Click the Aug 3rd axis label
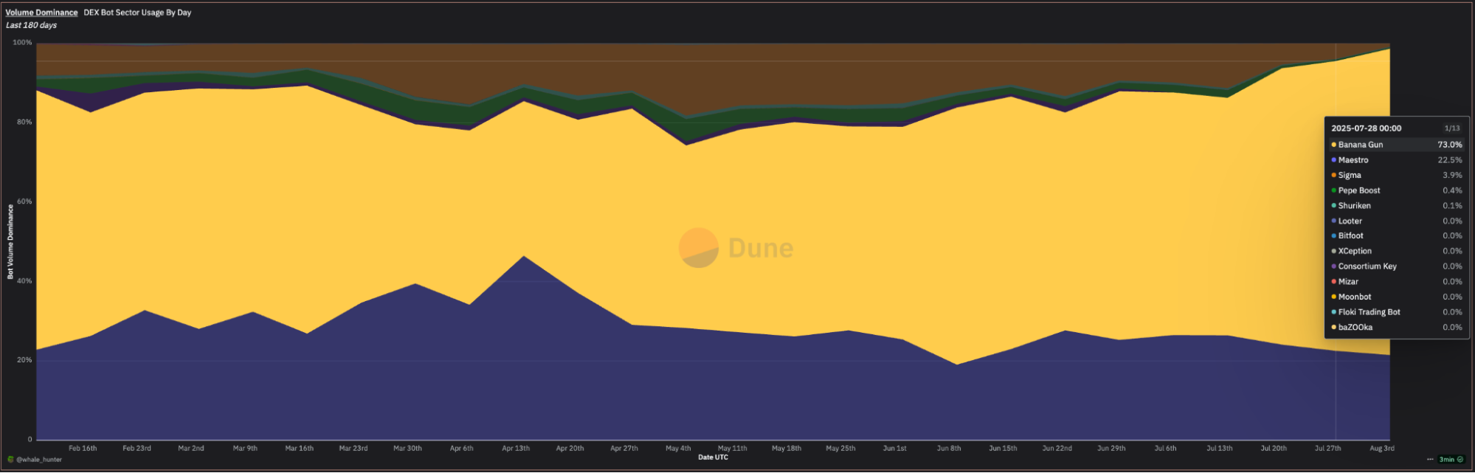 (1382, 449)
